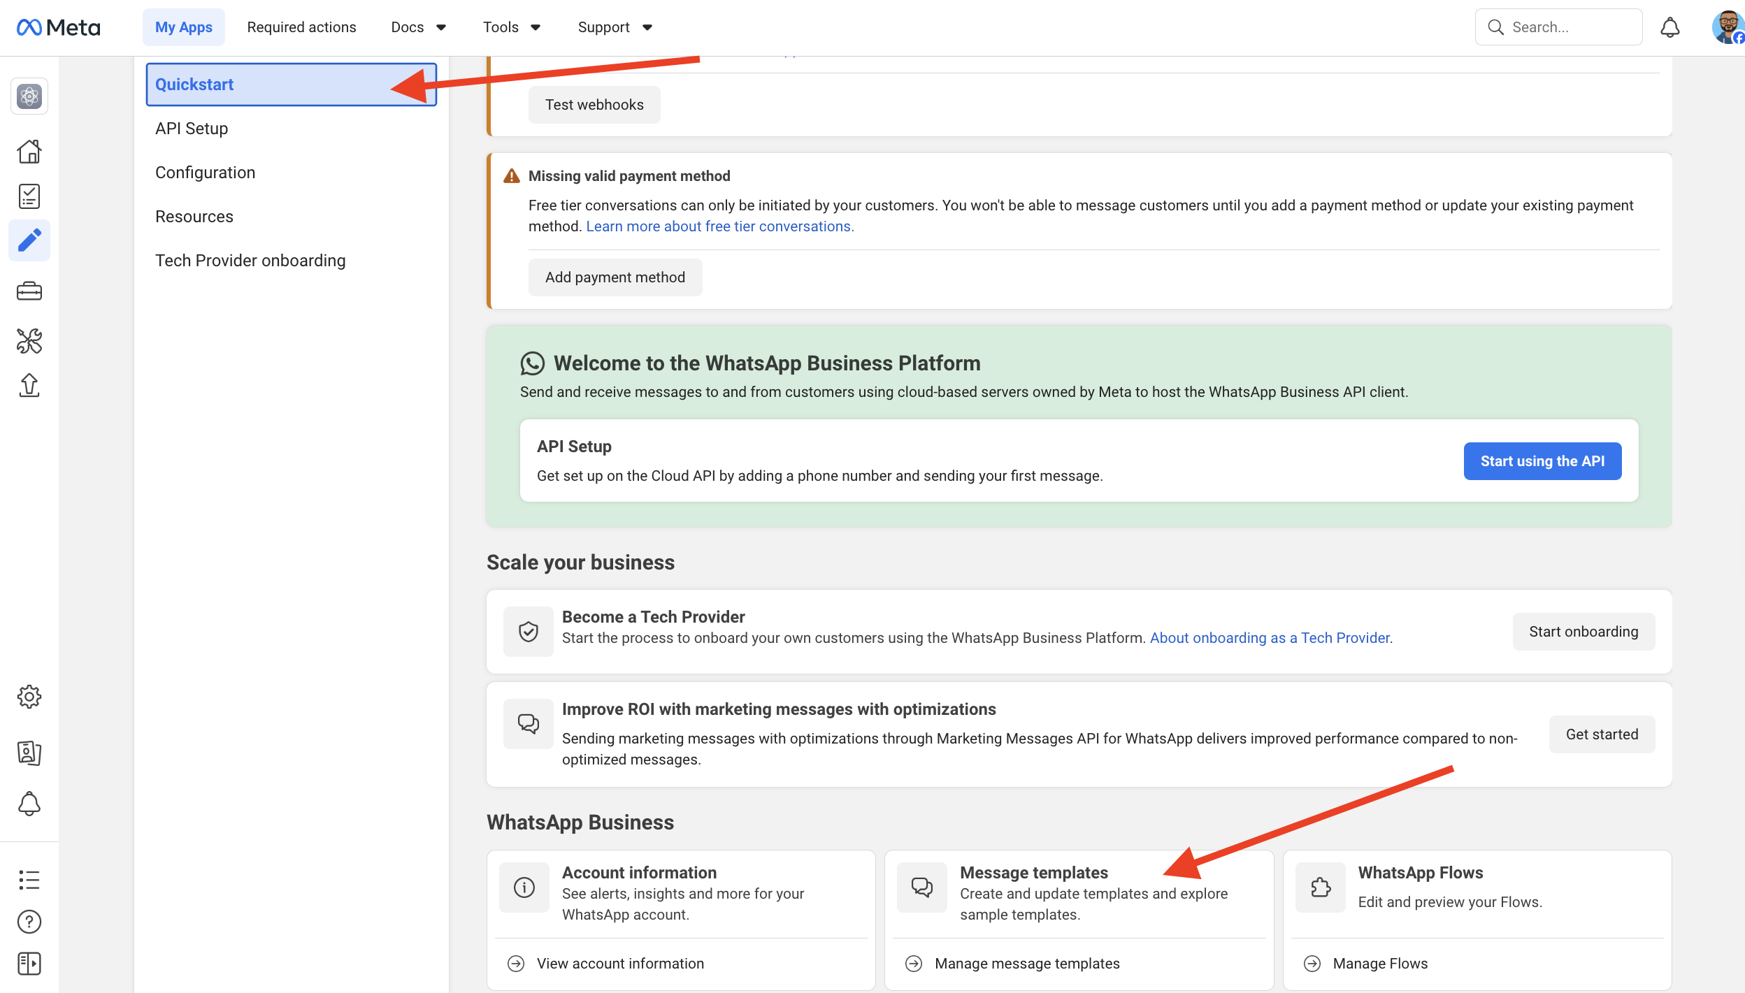Open the checklist Required actions sidebar icon
The image size is (1745, 993).
point(29,196)
